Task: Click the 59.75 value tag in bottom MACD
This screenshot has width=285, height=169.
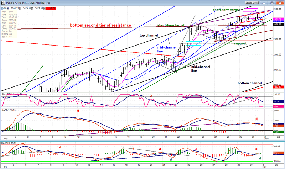Action: pos(278,153)
